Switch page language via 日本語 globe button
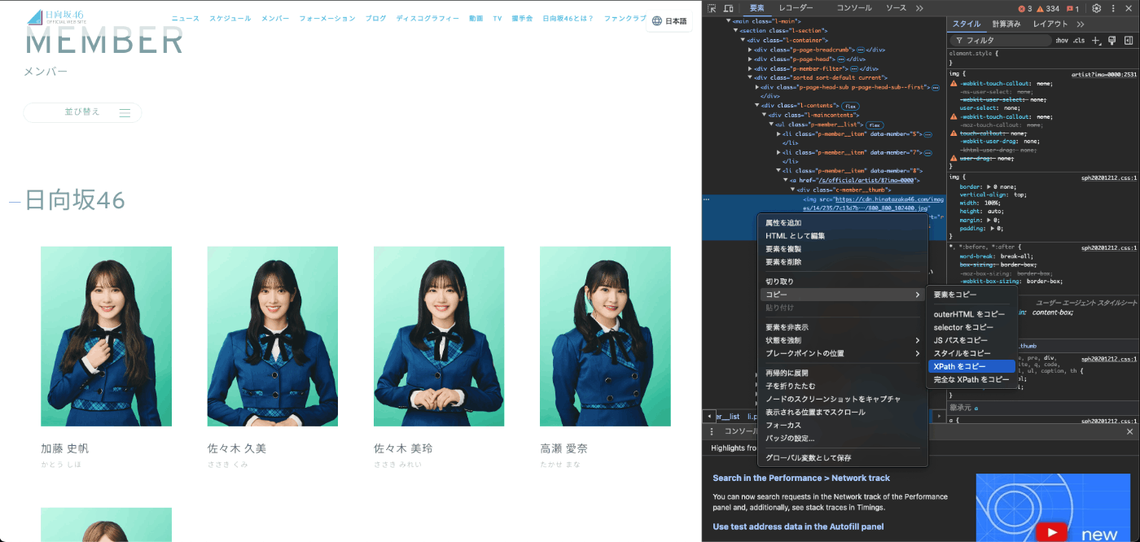This screenshot has width=1140, height=542. [669, 21]
